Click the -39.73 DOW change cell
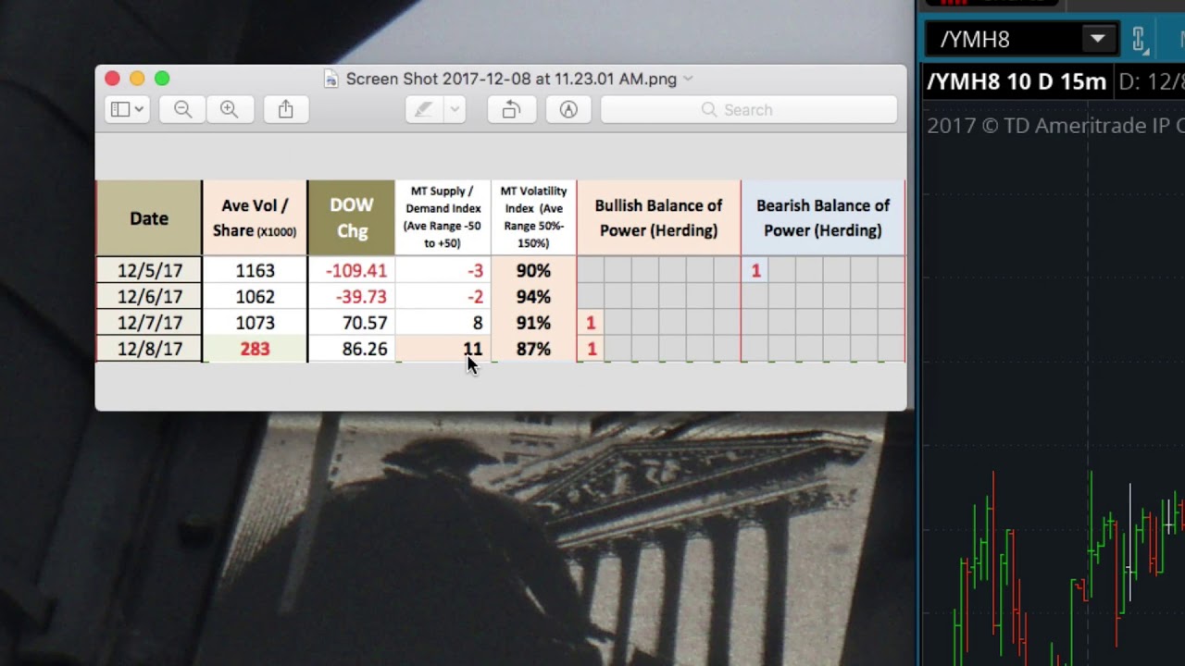The height and width of the screenshot is (666, 1185). (352, 296)
